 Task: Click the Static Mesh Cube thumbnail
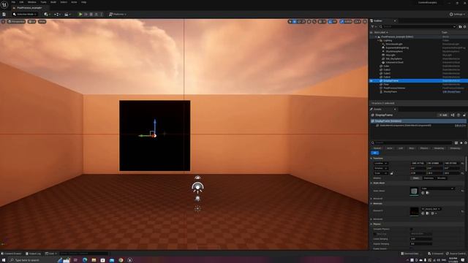pyautogui.click(x=414, y=191)
